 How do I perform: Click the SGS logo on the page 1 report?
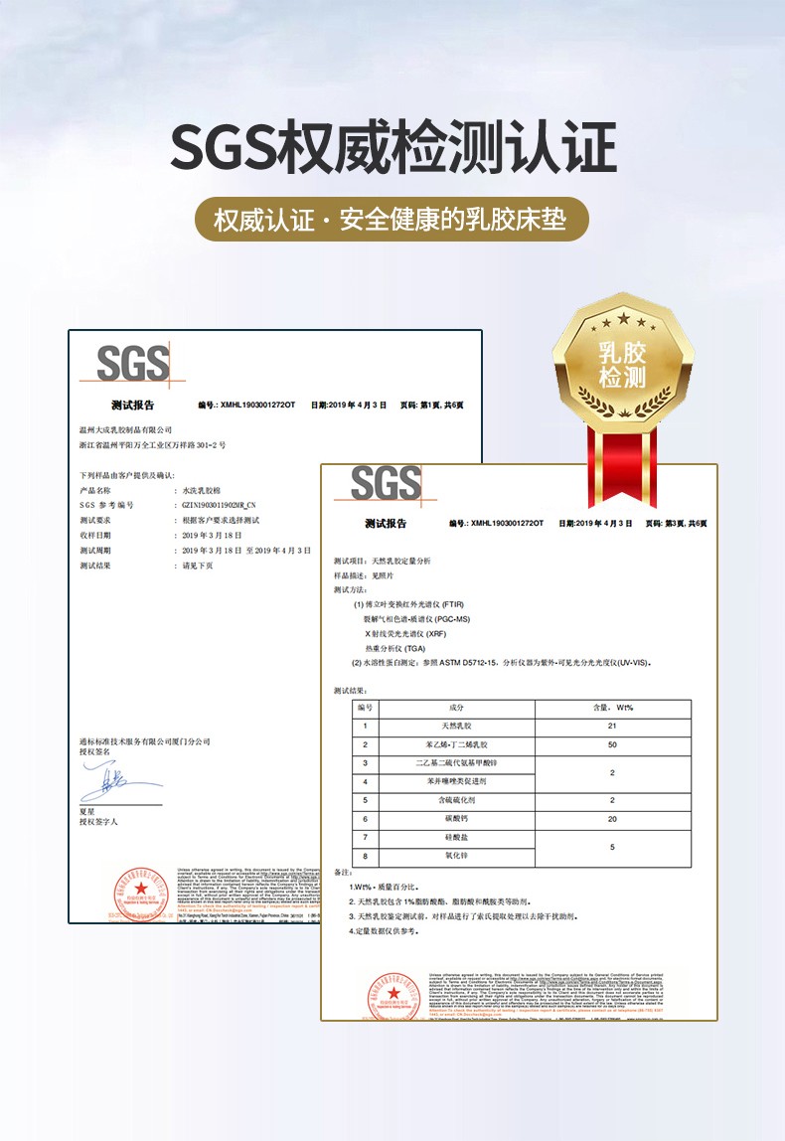(132, 364)
